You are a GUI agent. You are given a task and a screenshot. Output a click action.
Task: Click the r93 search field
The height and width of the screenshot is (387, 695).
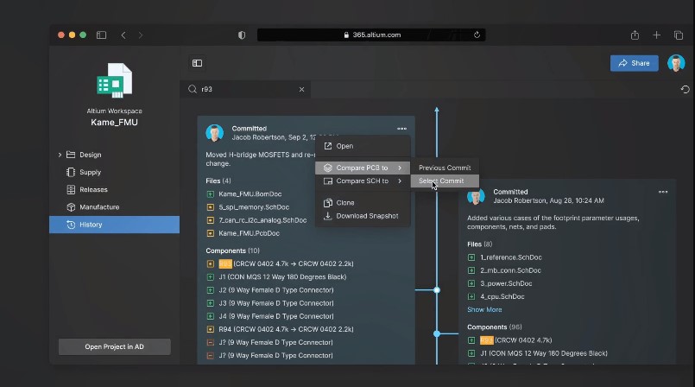point(245,89)
